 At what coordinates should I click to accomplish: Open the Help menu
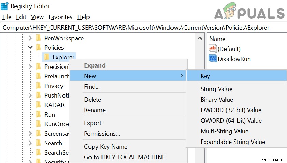click(83, 17)
